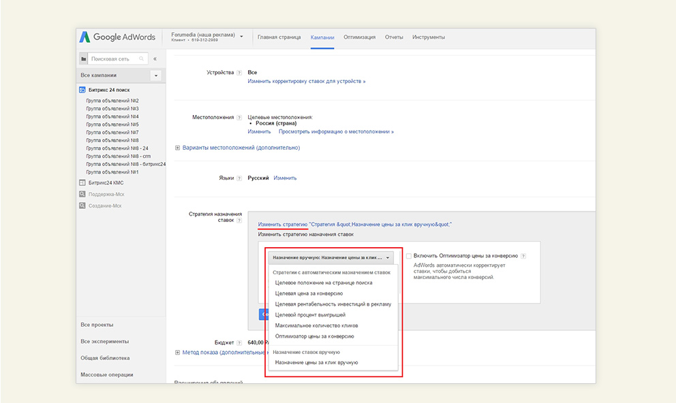Viewport: 676px width, 403px height.
Task: Click Изменить link under Местоположения
Action: pos(259,132)
